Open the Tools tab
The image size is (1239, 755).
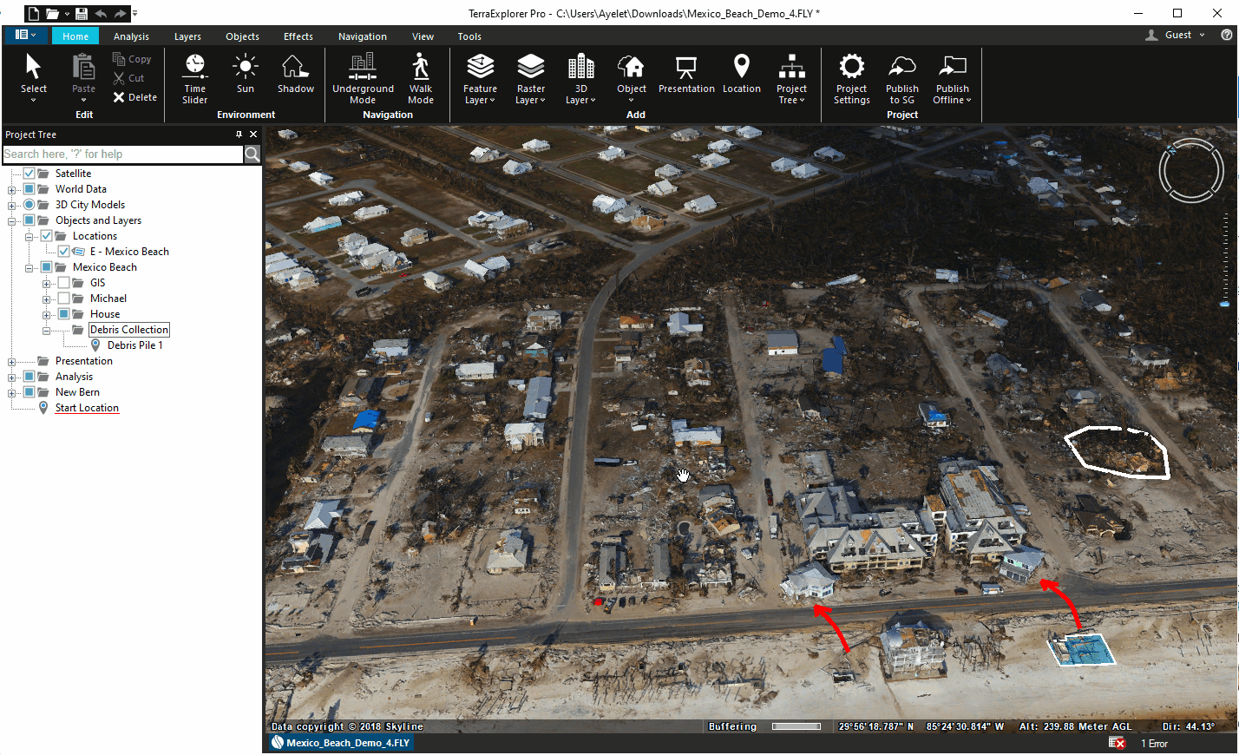pos(469,36)
